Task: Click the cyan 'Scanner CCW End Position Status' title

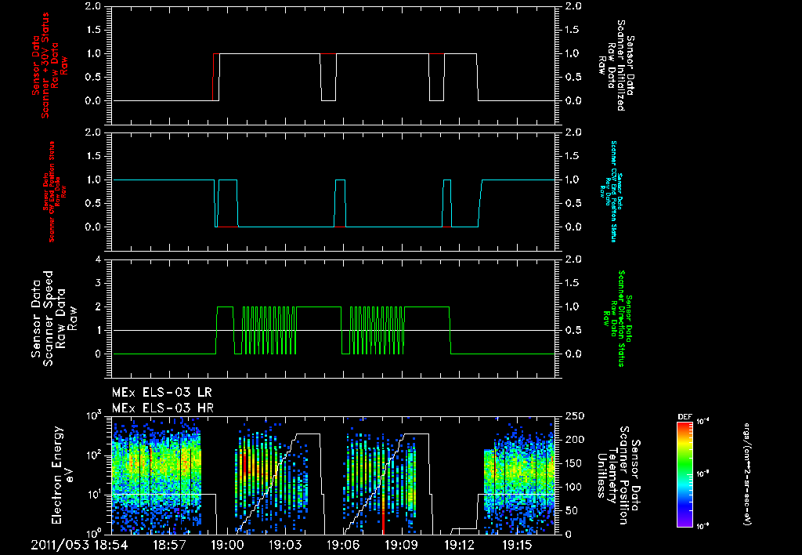Action: (614, 191)
